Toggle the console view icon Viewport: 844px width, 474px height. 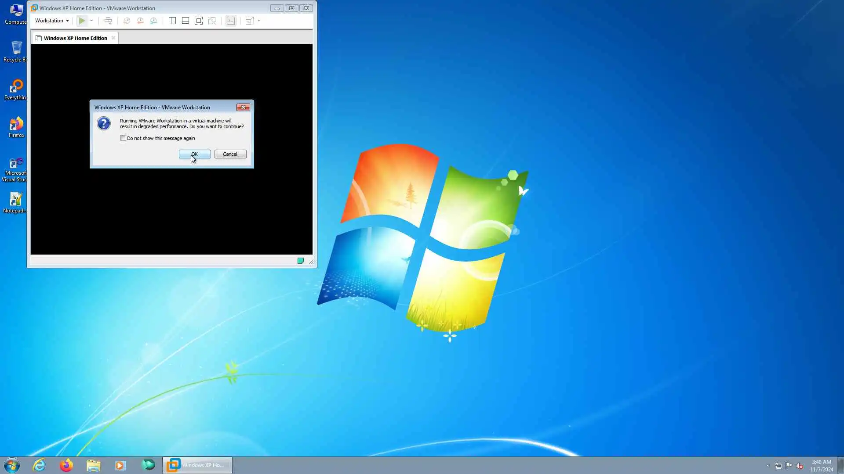click(x=231, y=21)
